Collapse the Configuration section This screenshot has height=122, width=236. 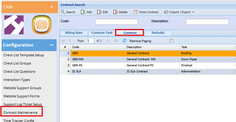coord(51,45)
